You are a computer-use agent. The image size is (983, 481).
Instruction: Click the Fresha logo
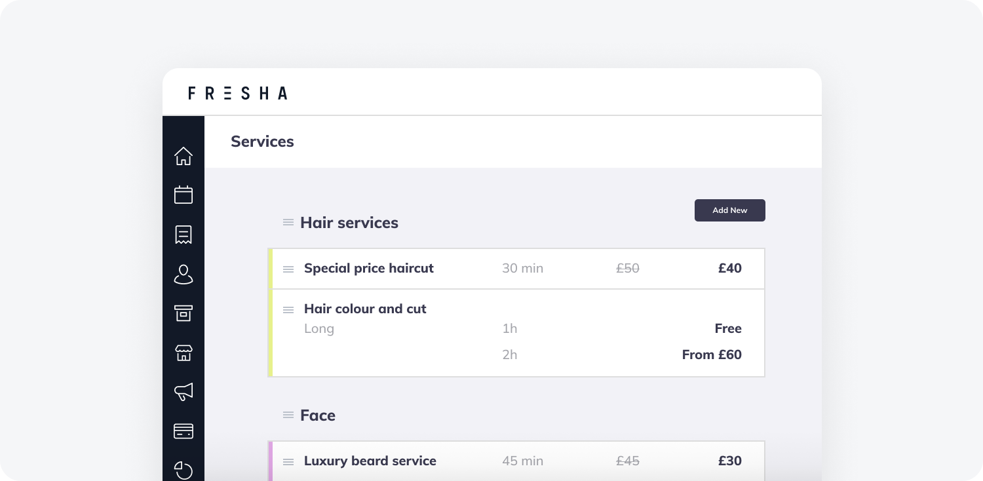pos(237,93)
